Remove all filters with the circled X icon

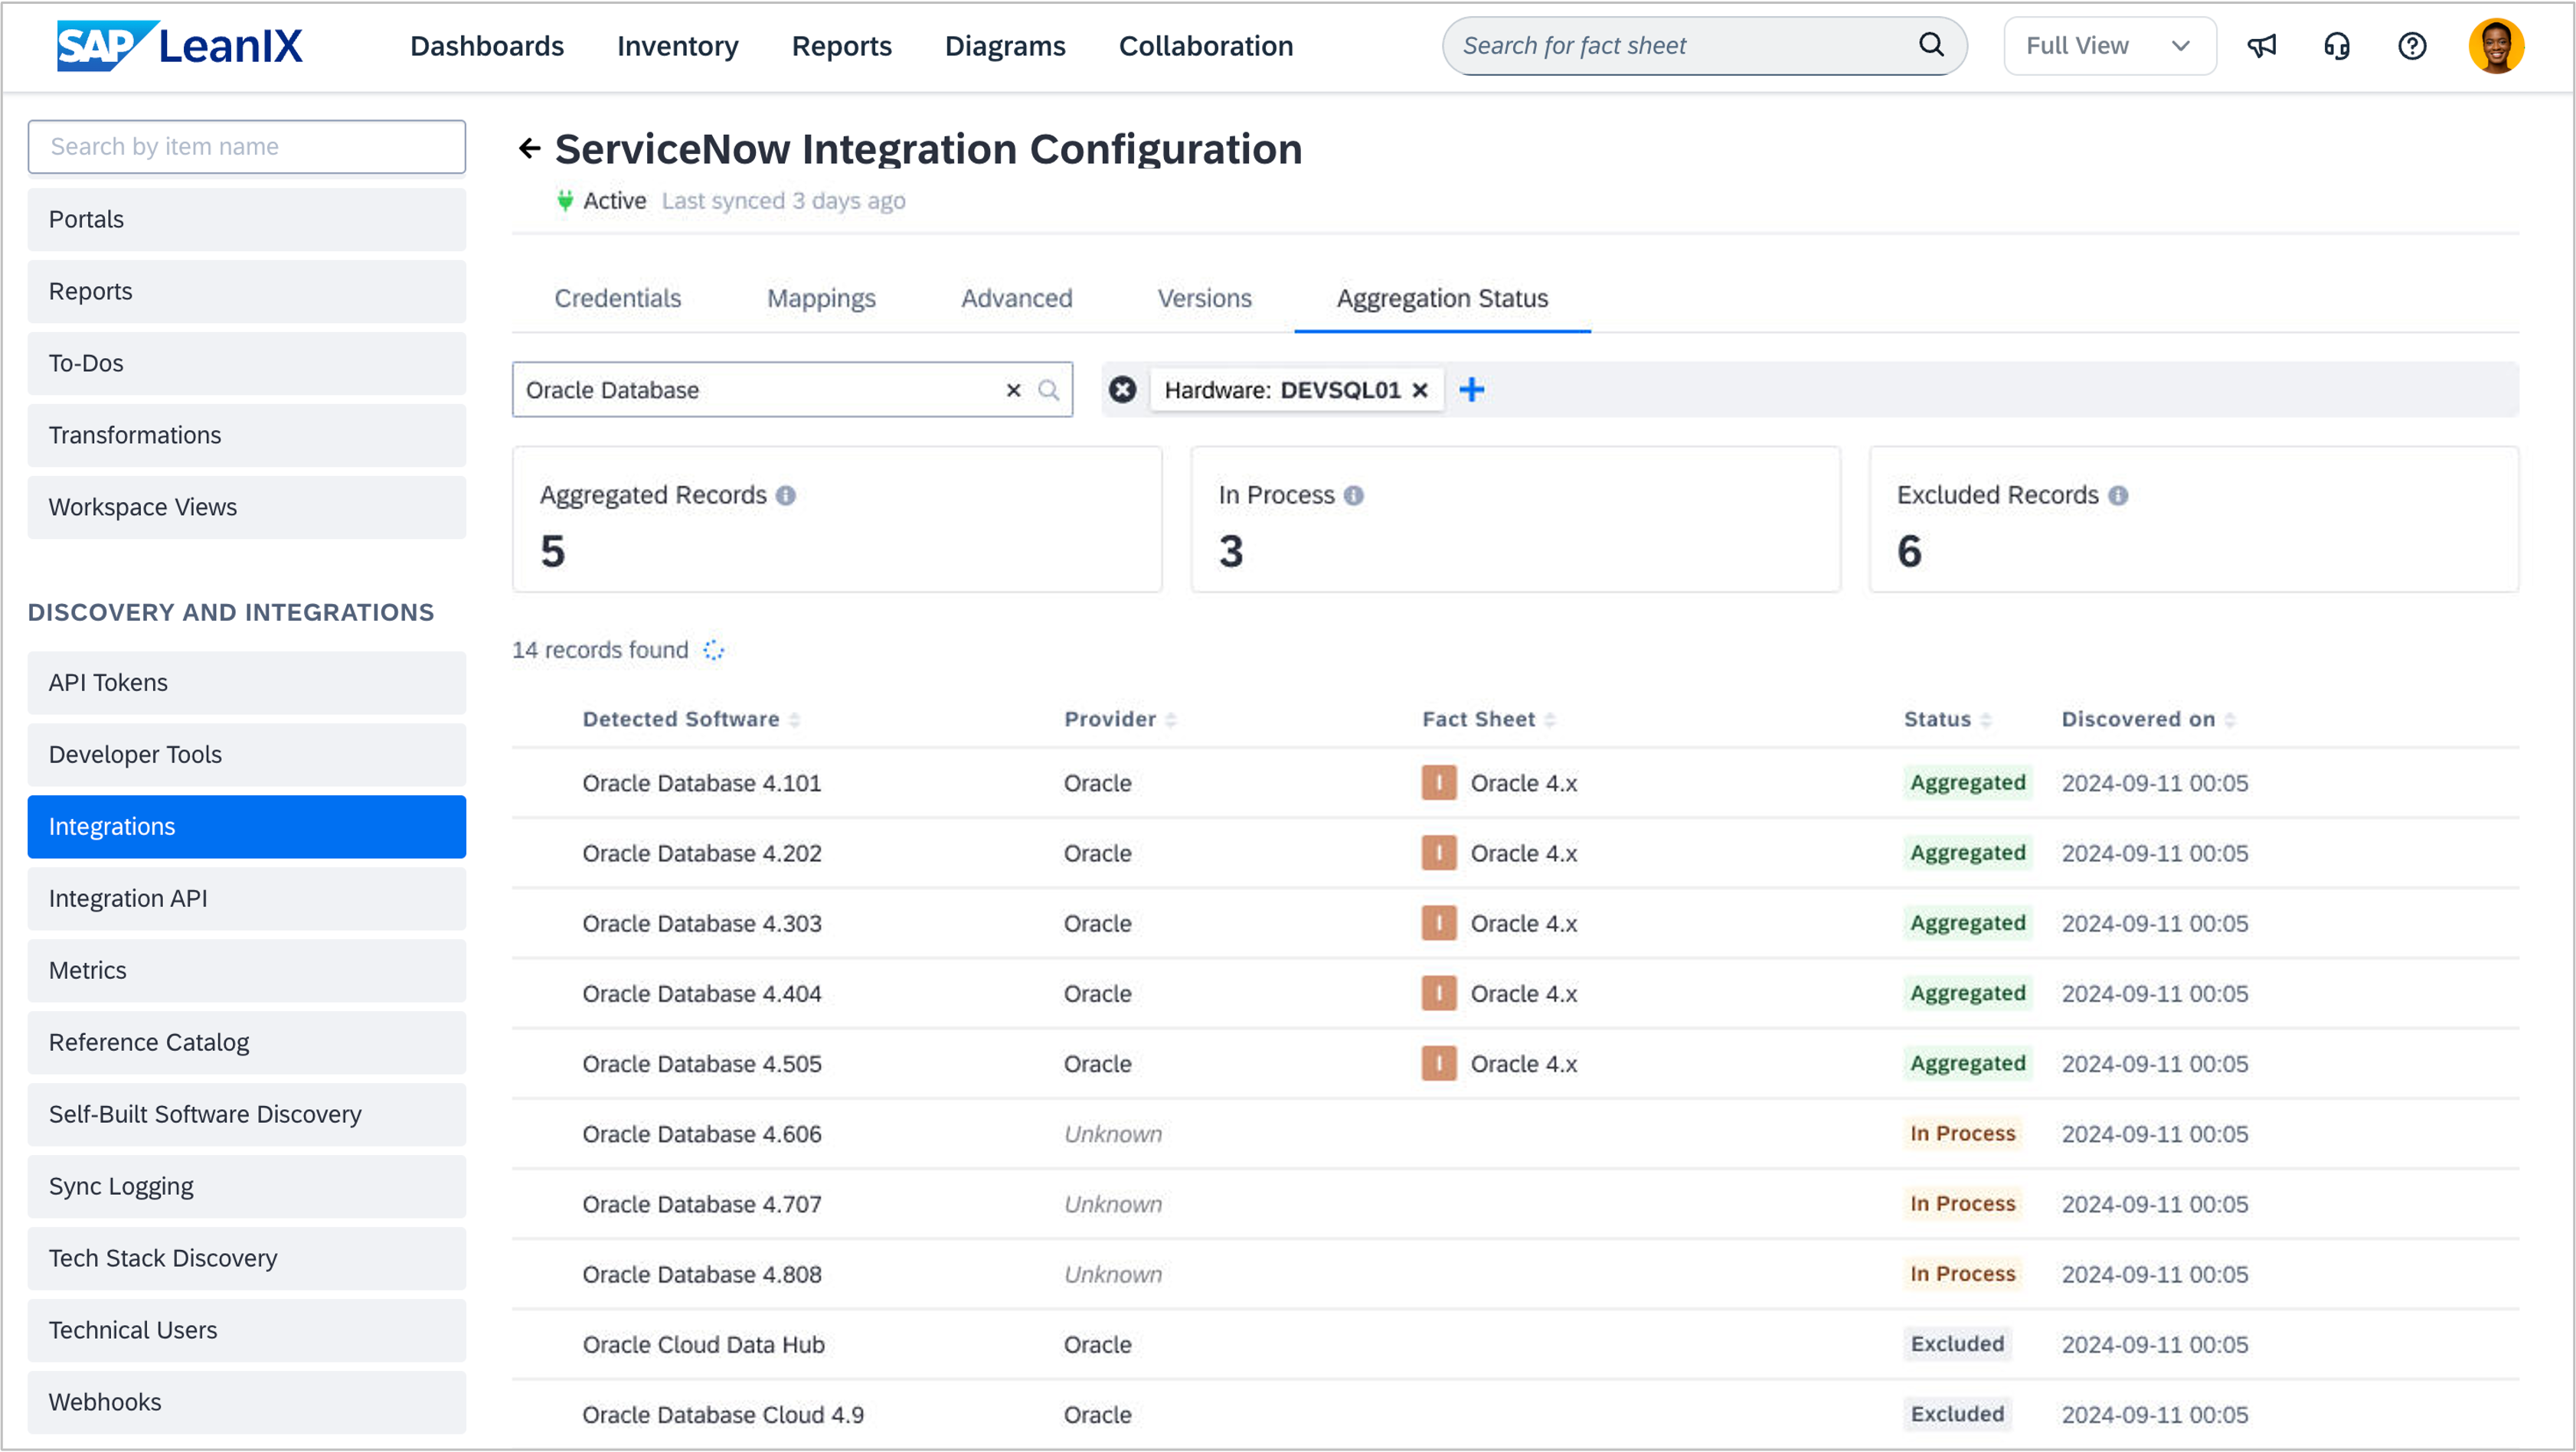tap(1123, 390)
